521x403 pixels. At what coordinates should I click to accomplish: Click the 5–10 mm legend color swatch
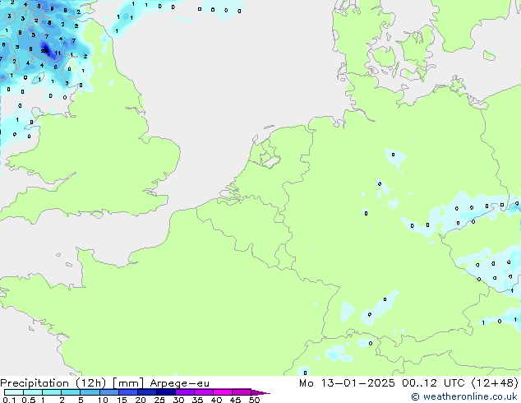[90, 392]
